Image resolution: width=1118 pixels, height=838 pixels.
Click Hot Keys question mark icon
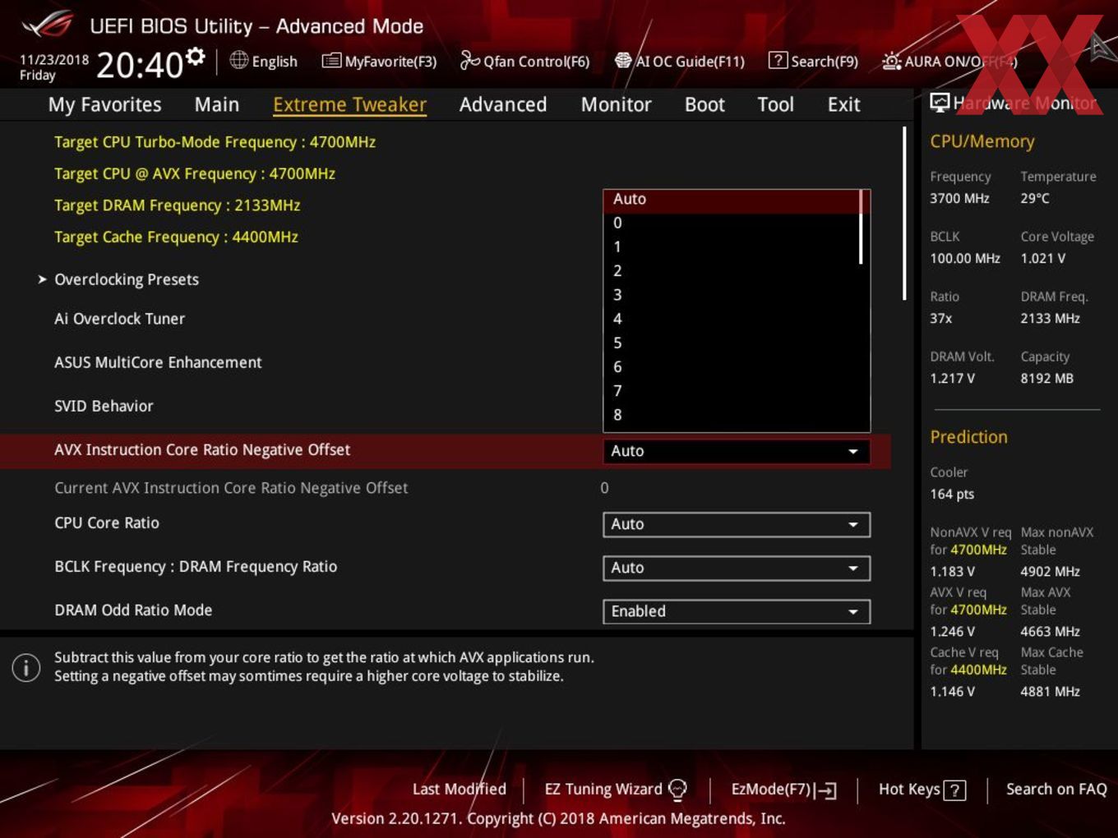coord(954,790)
